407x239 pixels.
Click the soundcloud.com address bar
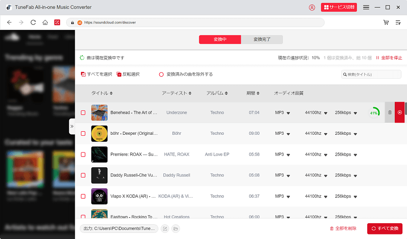(x=195, y=22)
